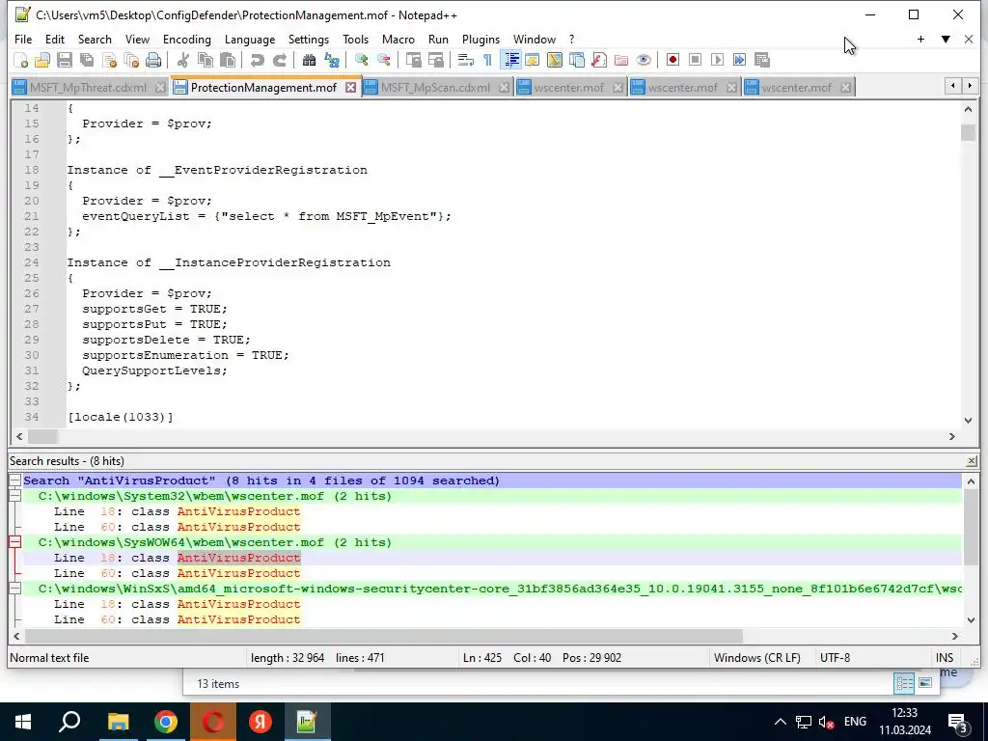Show the Document Map panel icon
Screen dimensions: 988x741
point(555,60)
